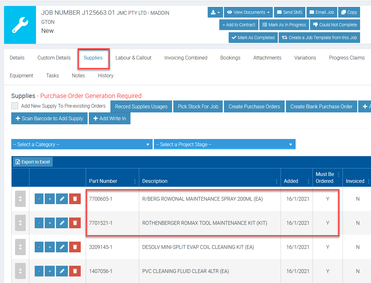The image size is (371, 283).
Task: Delete the PVC CLEANING FLUID row via trash icon
Action: click(x=75, y=271)
